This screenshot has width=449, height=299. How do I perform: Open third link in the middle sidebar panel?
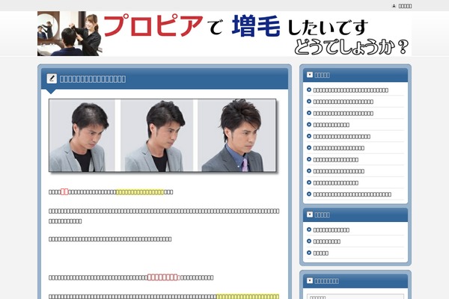pyautogui.click(x=321, y=253)
